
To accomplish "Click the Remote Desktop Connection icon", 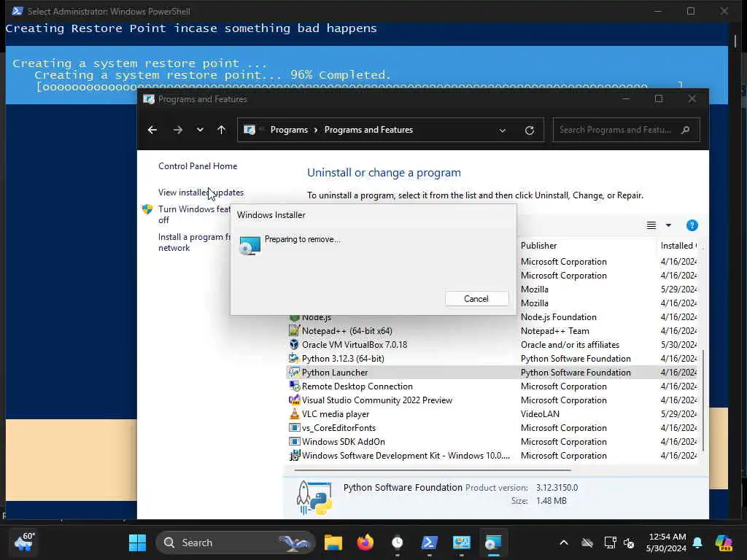I will (295, 386).
